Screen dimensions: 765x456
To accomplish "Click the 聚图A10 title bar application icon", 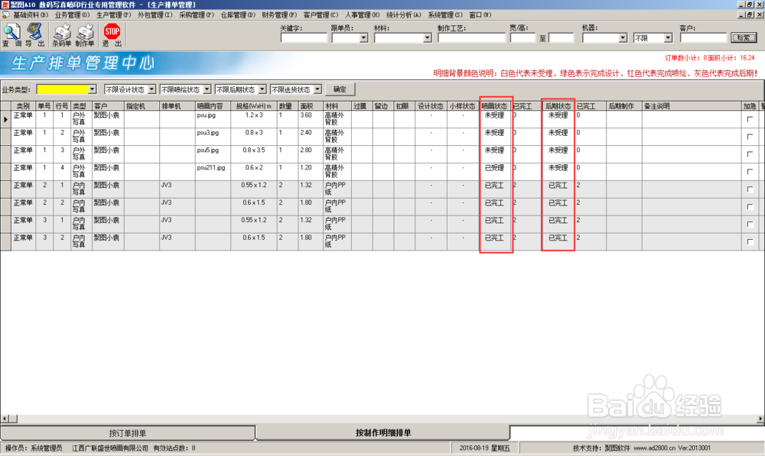I will (6, 5).
